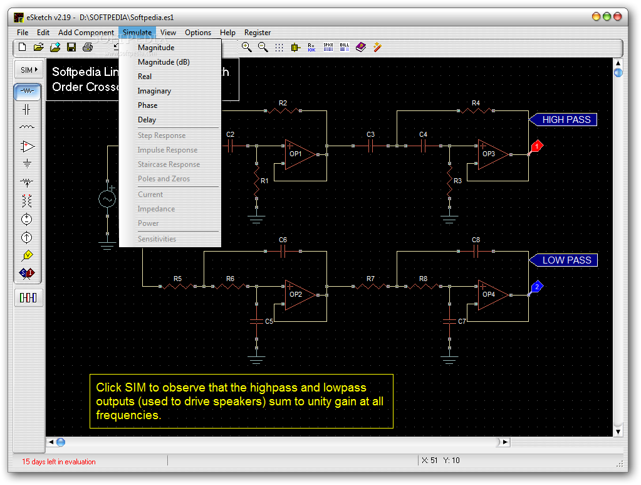Choose Phase from Simulate menu
641x485 pixels.
[170, 105]
